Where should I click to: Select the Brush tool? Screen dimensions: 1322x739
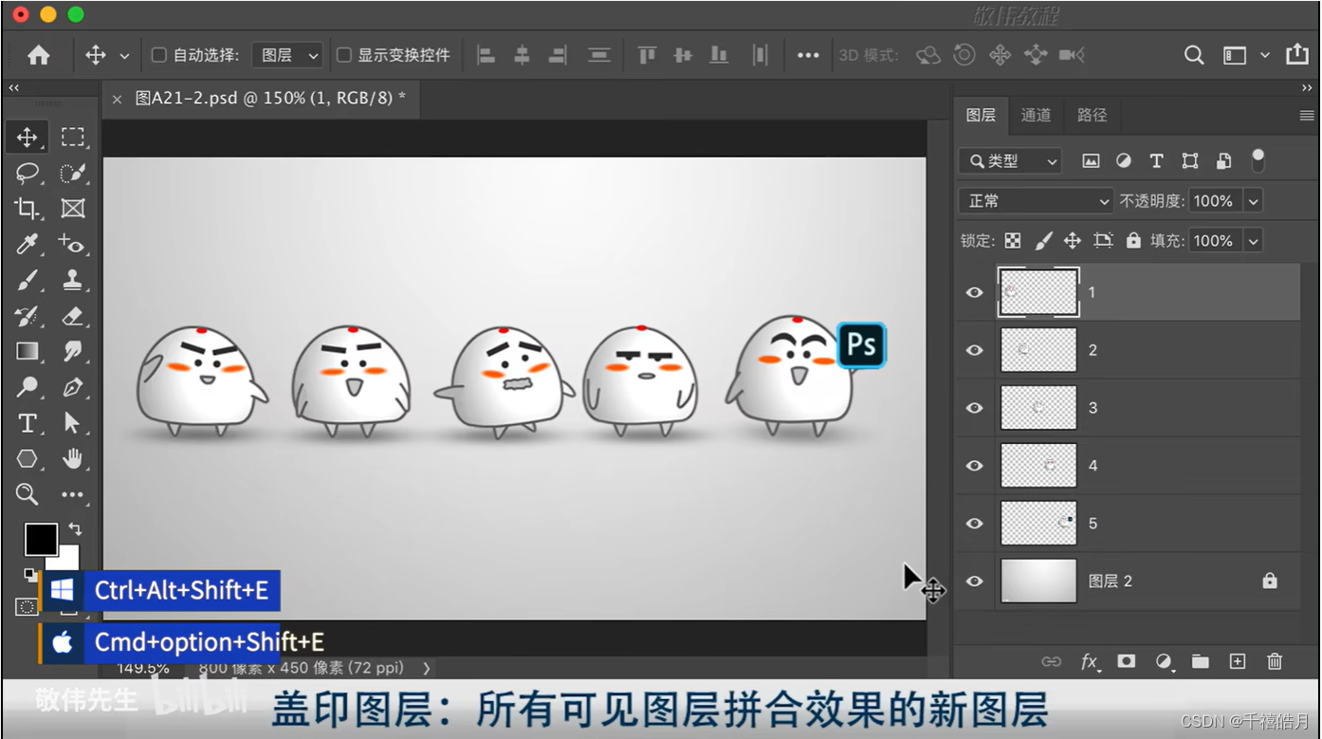pyautogui.click(x=27, y=281)
